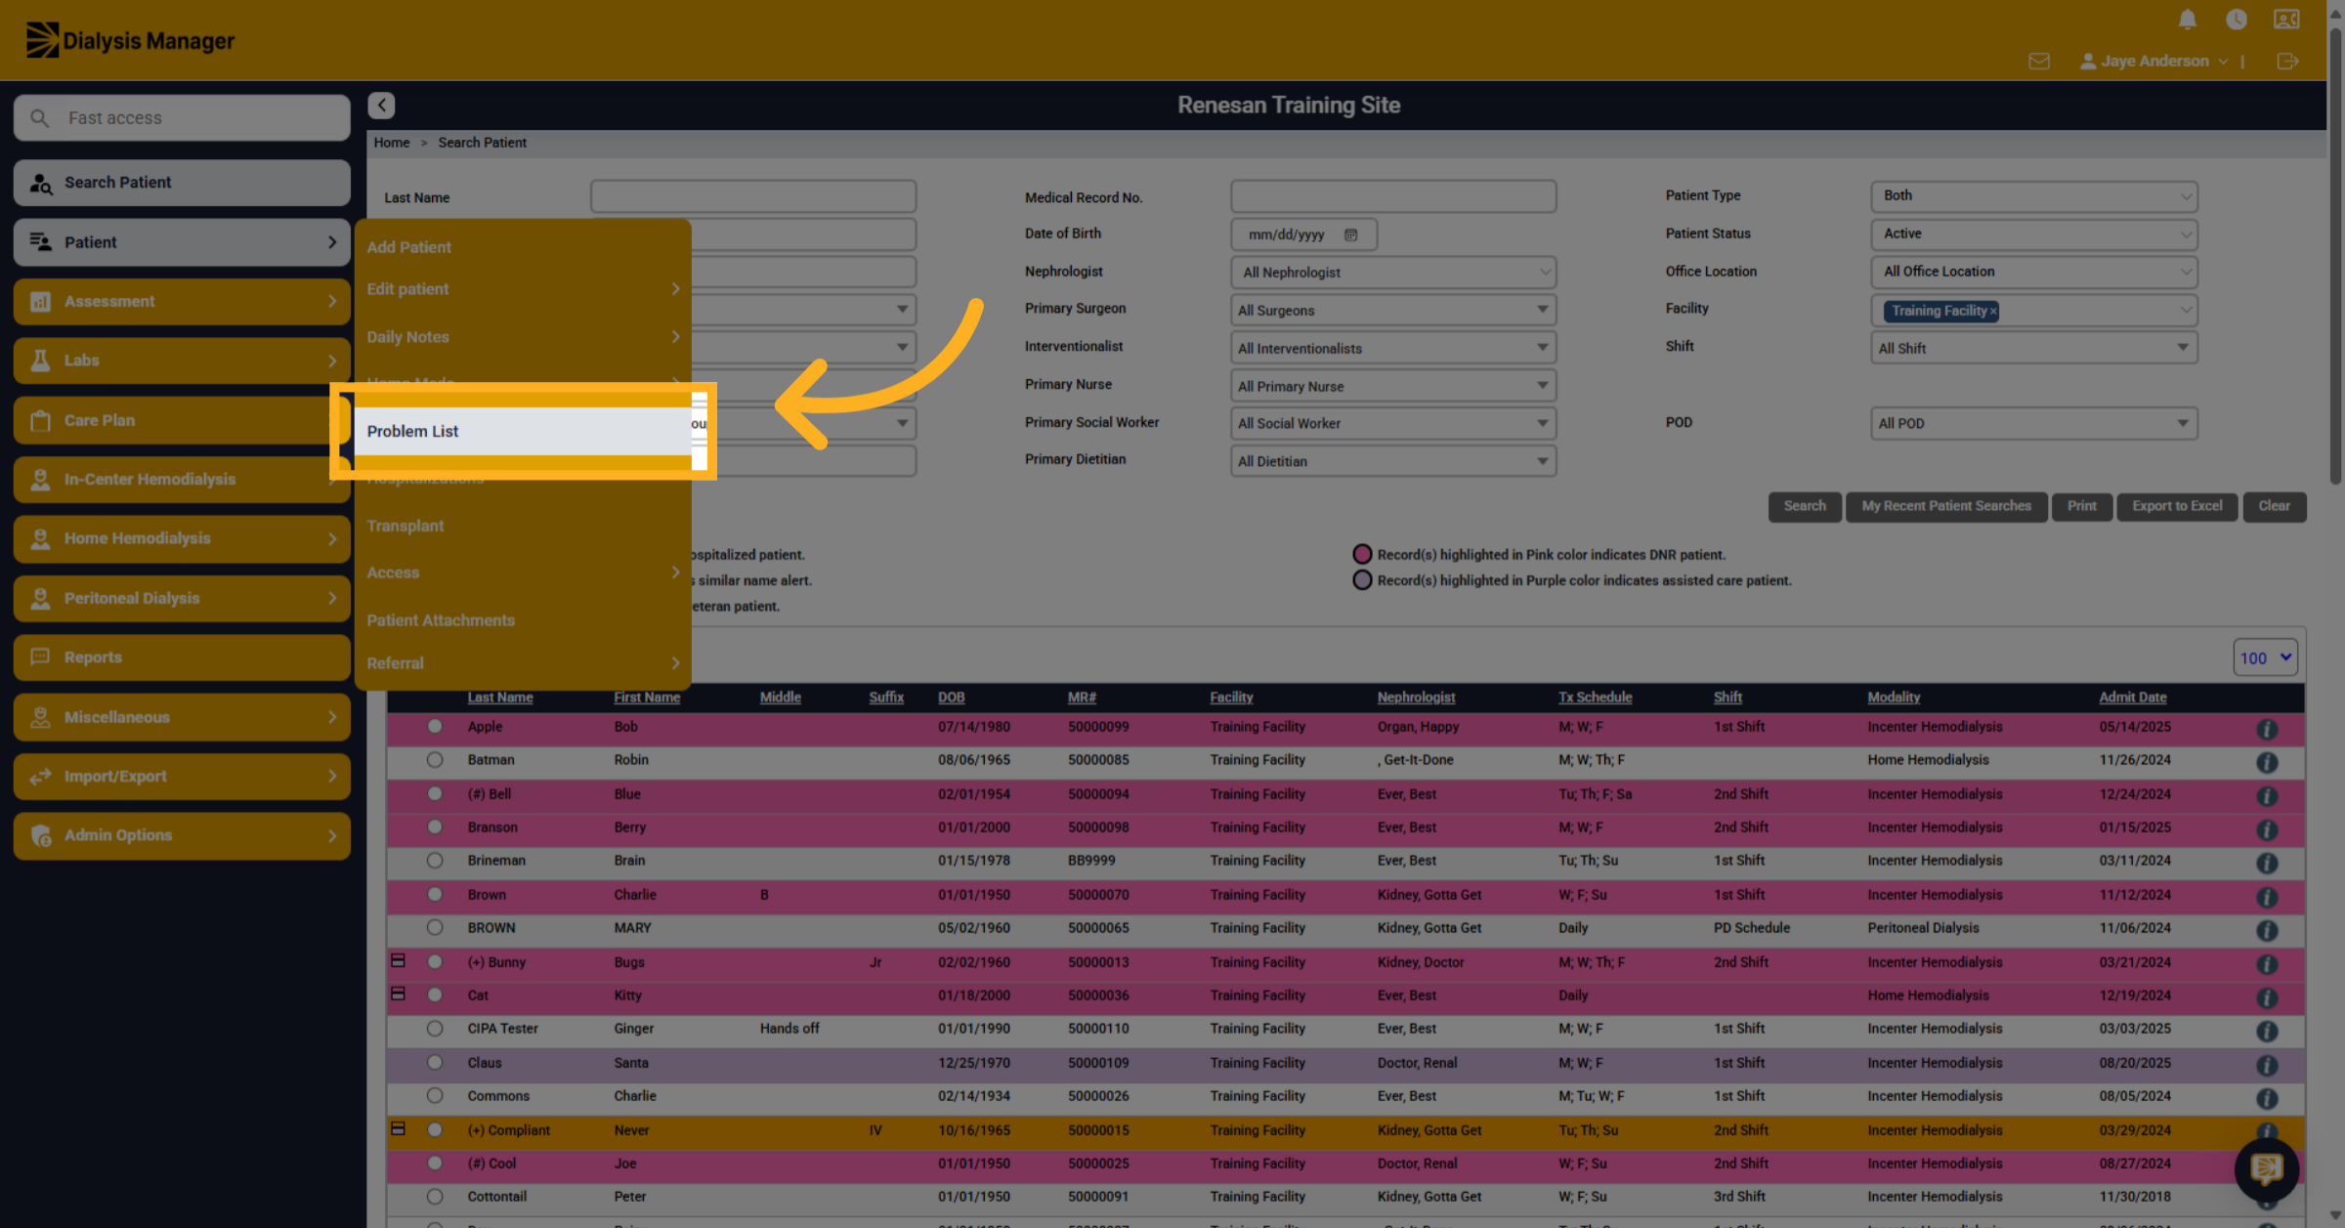Open the Primary Dietitian dropdown
Image resolution: width=2345 pixels, height=1228 pixels.
[1392, 461]
